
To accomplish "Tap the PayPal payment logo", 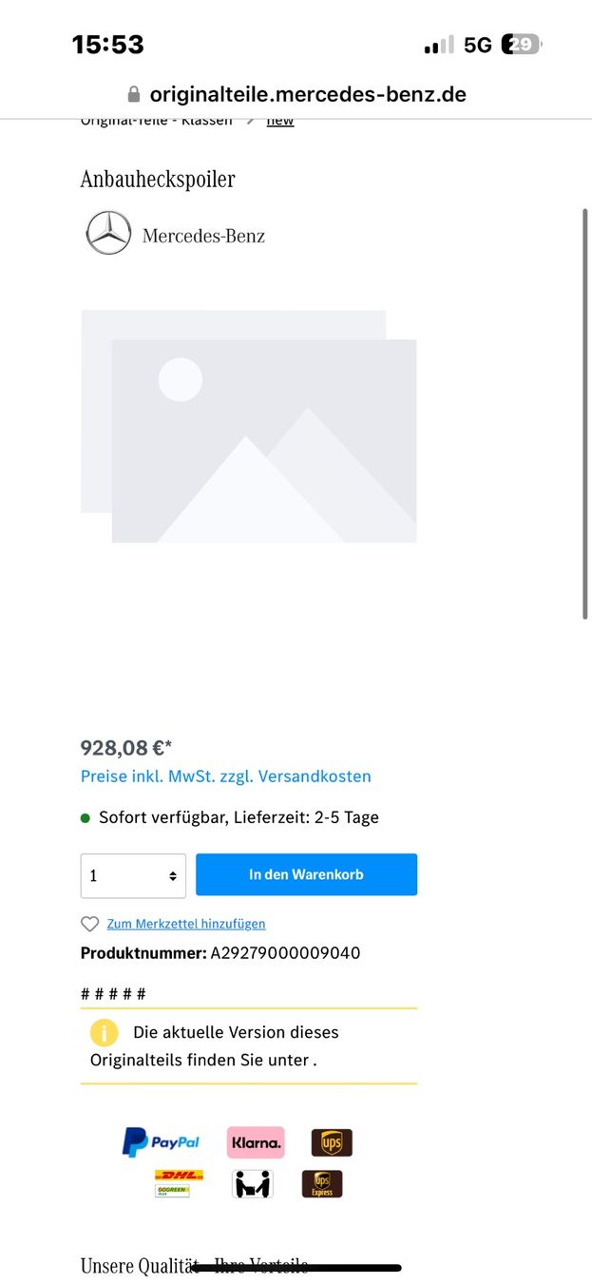I will pyautogui.click(x=161, y=1141).
